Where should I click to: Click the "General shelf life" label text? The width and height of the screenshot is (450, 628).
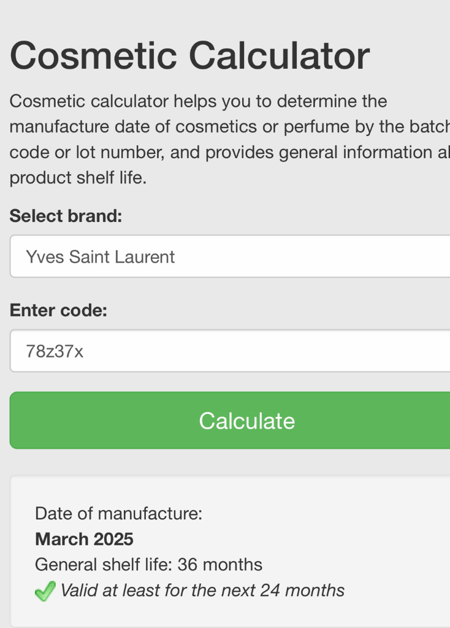coord(103,564)
